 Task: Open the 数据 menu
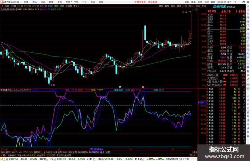pyautogui.click(x=51, y=2)
